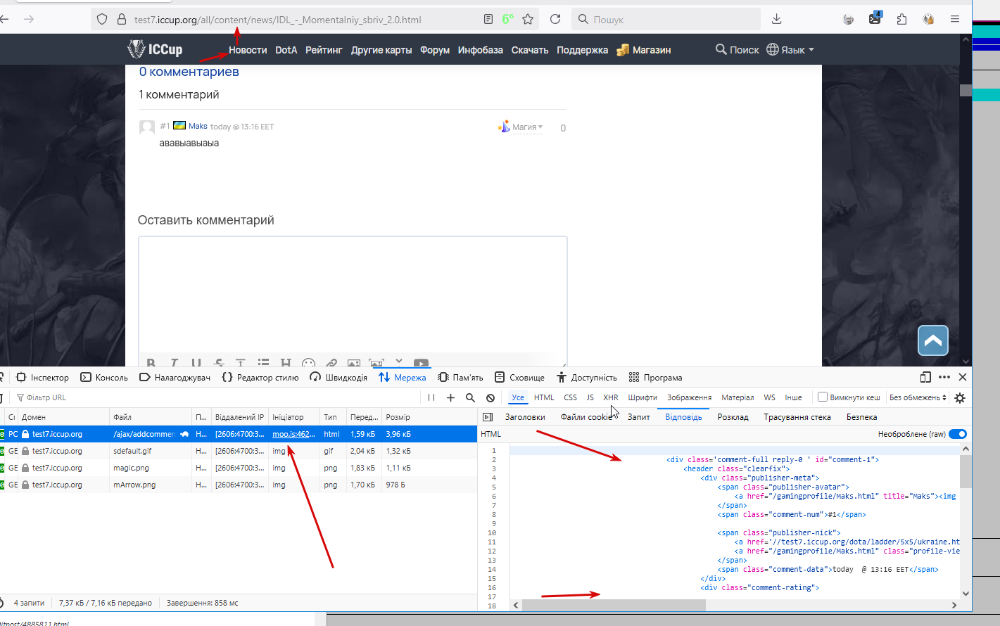Select the Файли cookie details tab
1000x626 pixels.
coord(586,417)
